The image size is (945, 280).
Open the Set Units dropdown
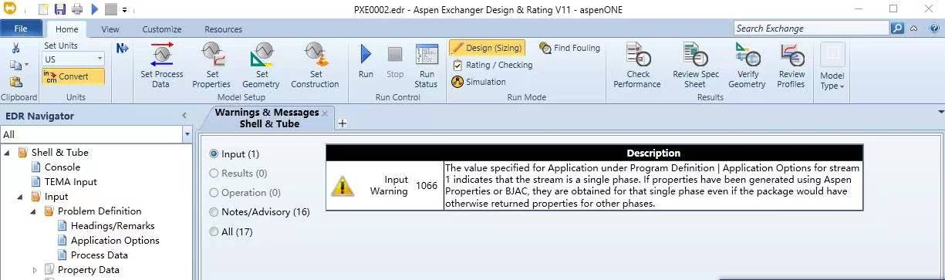click(73, 59)
